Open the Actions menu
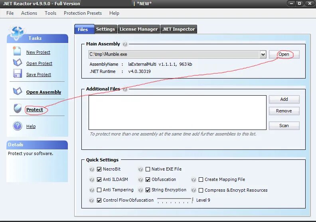This screenshot has height=222, width=316. click(x=29, y=13)
